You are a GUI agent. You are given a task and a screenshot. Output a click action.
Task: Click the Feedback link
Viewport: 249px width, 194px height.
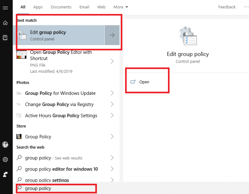227,7
